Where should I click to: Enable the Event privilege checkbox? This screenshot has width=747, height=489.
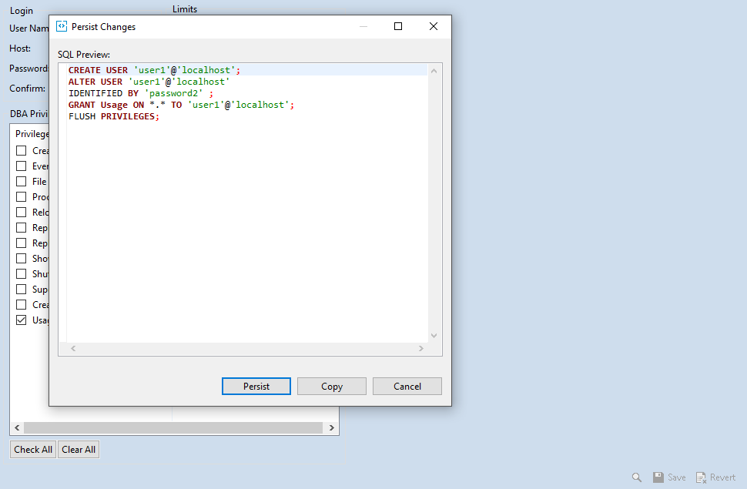(22, 166)
